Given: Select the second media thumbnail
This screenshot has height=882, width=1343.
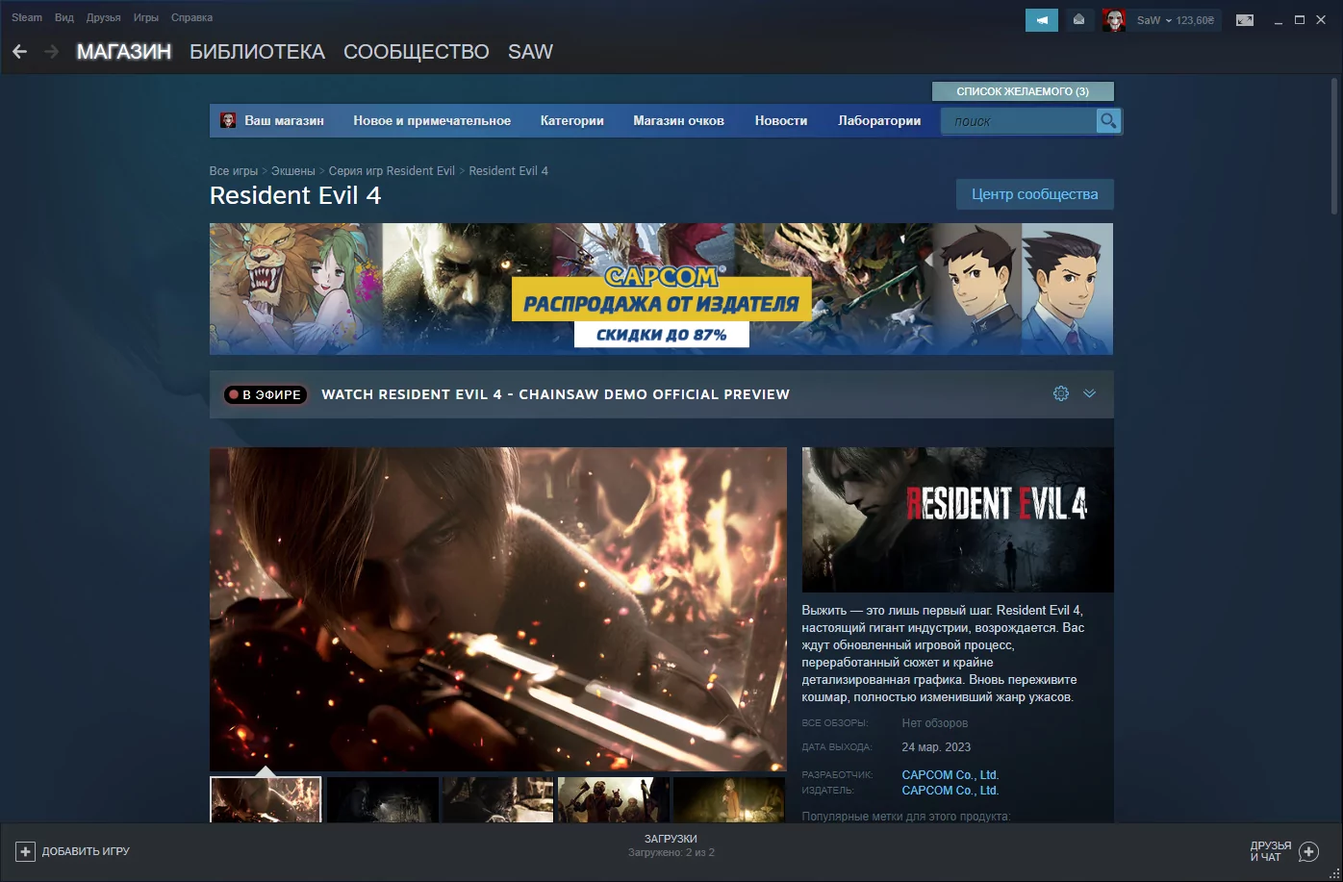Looking at the screenshot, I should point(382,800).
